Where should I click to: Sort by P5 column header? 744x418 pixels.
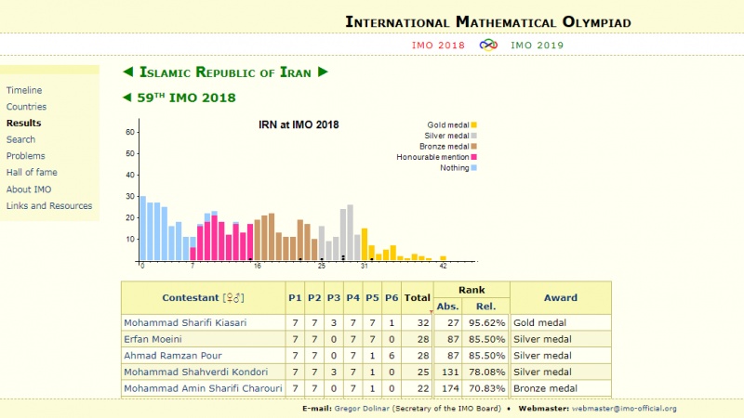[x=373, y=297]
